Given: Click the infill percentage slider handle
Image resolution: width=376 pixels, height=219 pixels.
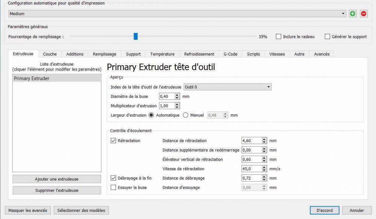Looking at the screenshot, I should [135, 36].
